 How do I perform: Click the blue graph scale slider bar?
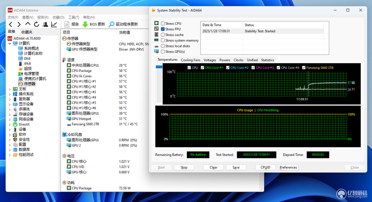[159, 67]
